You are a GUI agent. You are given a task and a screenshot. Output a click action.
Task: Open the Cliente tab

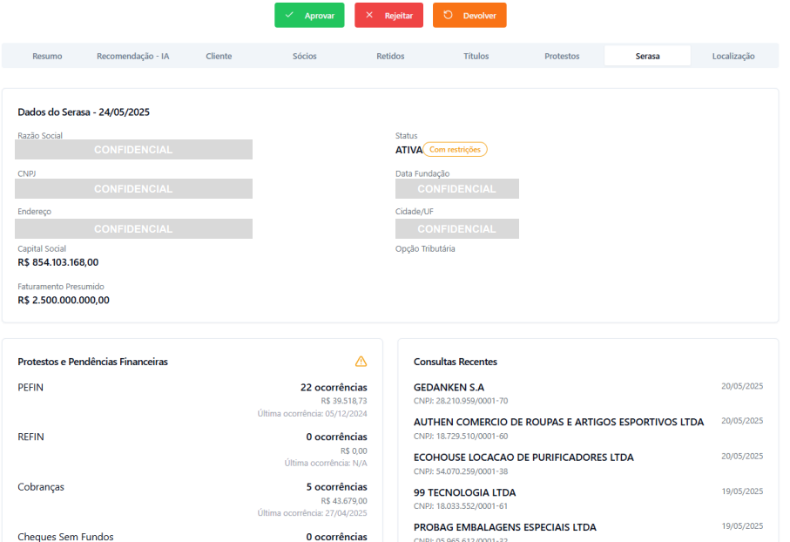point(219,57)
